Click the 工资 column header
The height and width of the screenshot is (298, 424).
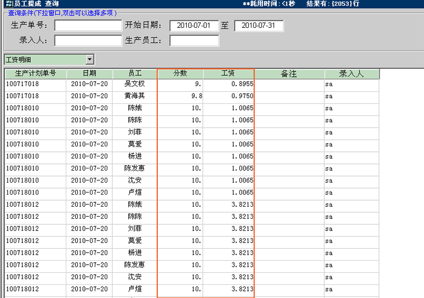[228, 74]
